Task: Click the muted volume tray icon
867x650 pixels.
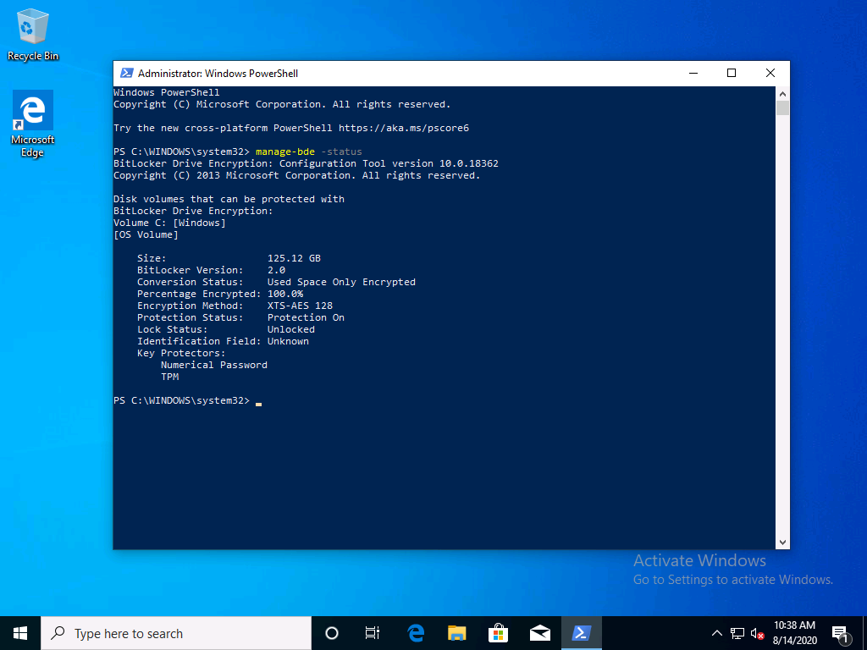Action: tap(758, 633)
